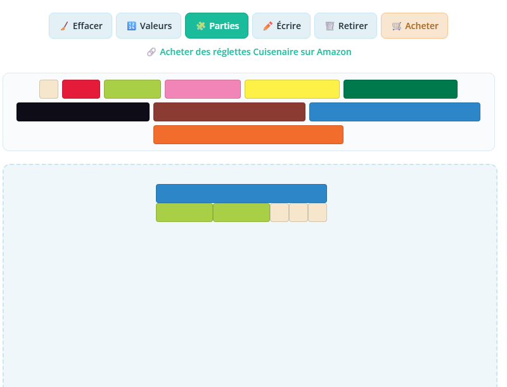Pick the dark green palette rod
Image resolution: width=507 pixels, height=387 pixels.
(x=401, y=89)
